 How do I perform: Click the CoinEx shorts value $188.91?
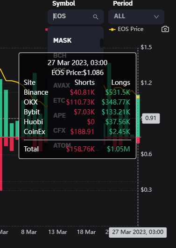pyautogui.click(x=82, y=132)
